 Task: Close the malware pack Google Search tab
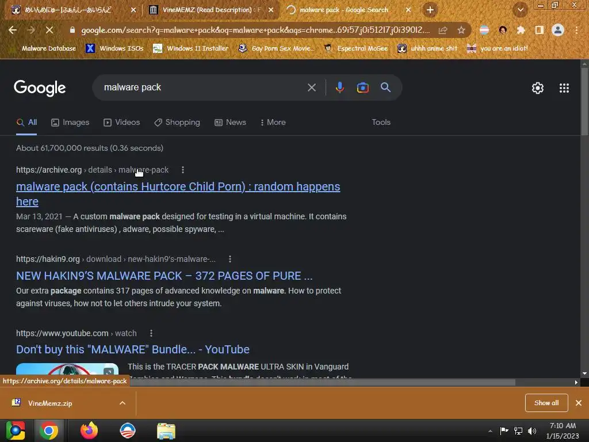408,10
